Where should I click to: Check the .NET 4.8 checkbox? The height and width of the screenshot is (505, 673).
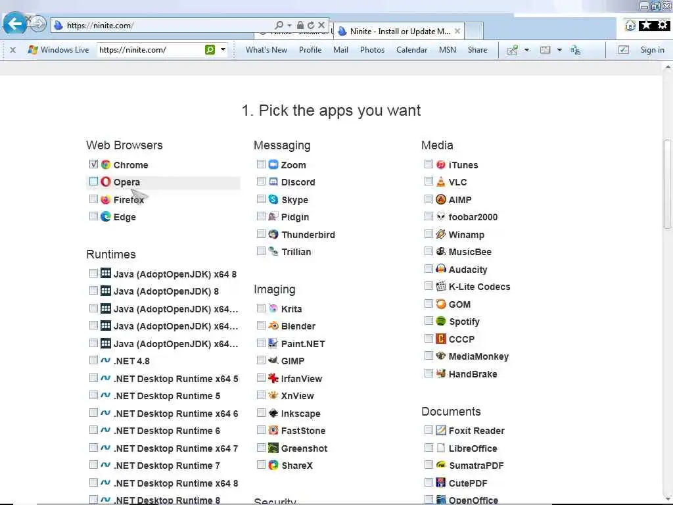(93, 360)
